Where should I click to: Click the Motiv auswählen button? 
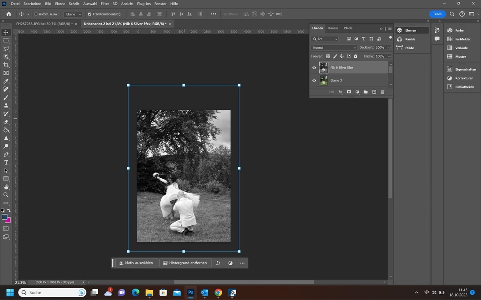(136, 263)
